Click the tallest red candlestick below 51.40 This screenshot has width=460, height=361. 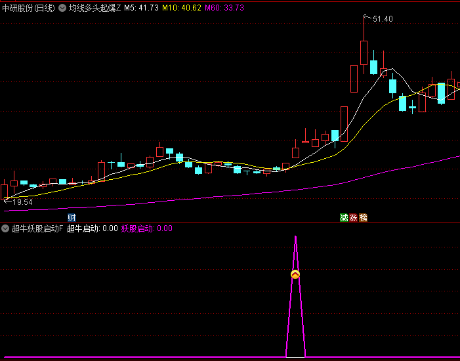point(364,53)
